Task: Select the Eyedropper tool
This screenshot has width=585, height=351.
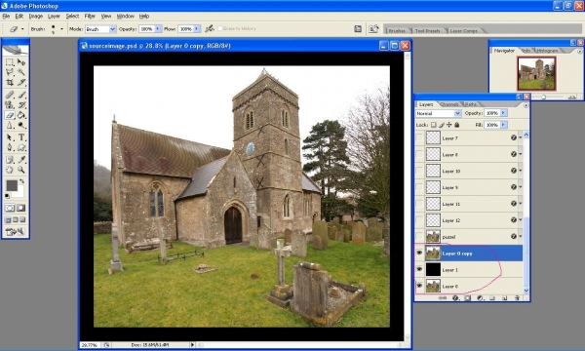Action: (x=21, y=160)
